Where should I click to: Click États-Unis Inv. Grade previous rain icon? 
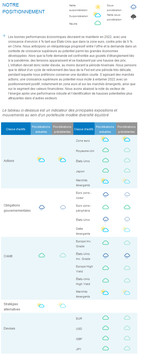click(127, 256)
